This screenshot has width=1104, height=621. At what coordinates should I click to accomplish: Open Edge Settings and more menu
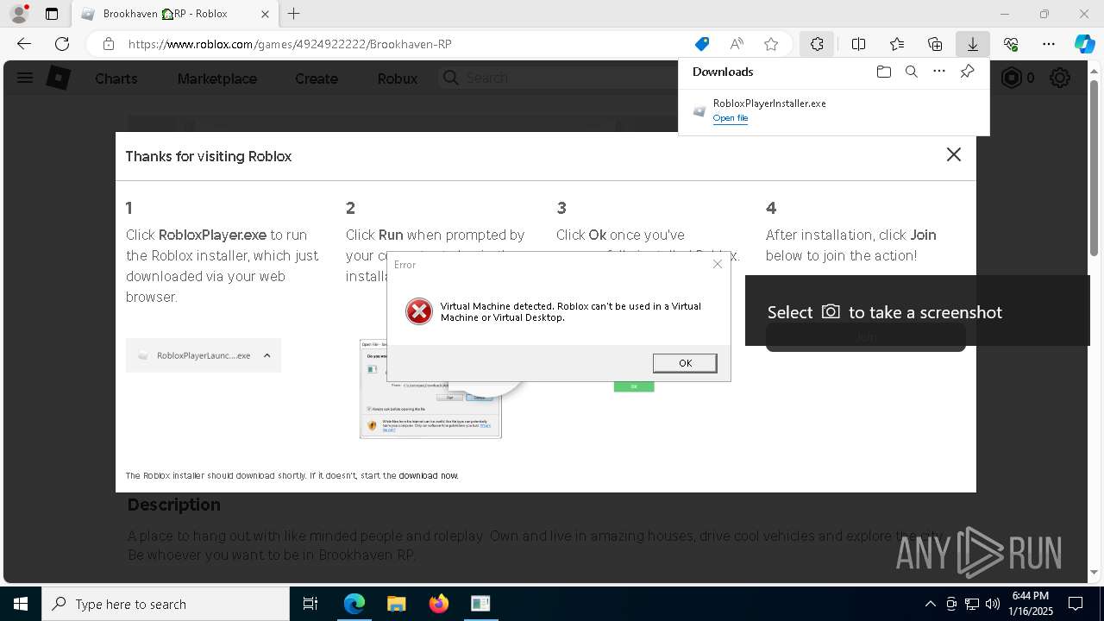(1049, 44)
